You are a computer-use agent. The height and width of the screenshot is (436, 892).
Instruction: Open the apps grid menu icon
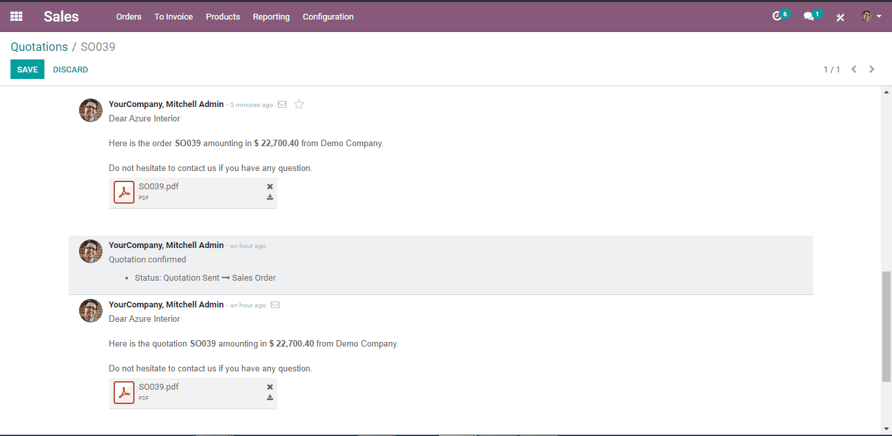pyautogui.click(x=16, y=16)
